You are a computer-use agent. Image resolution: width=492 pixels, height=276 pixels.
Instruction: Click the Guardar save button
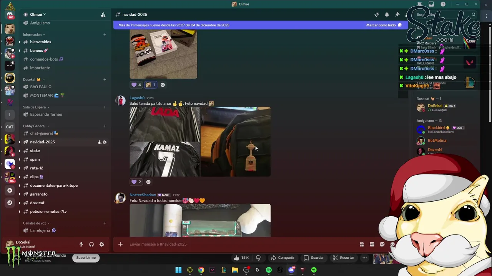tap(314, 258)
